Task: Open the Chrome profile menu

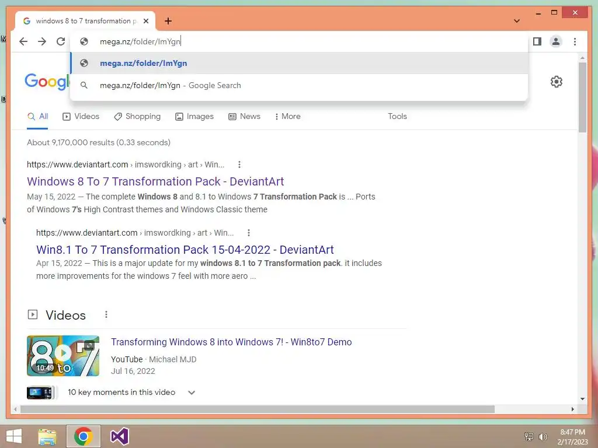Action: pyautogui.click(x=556, y=41)
